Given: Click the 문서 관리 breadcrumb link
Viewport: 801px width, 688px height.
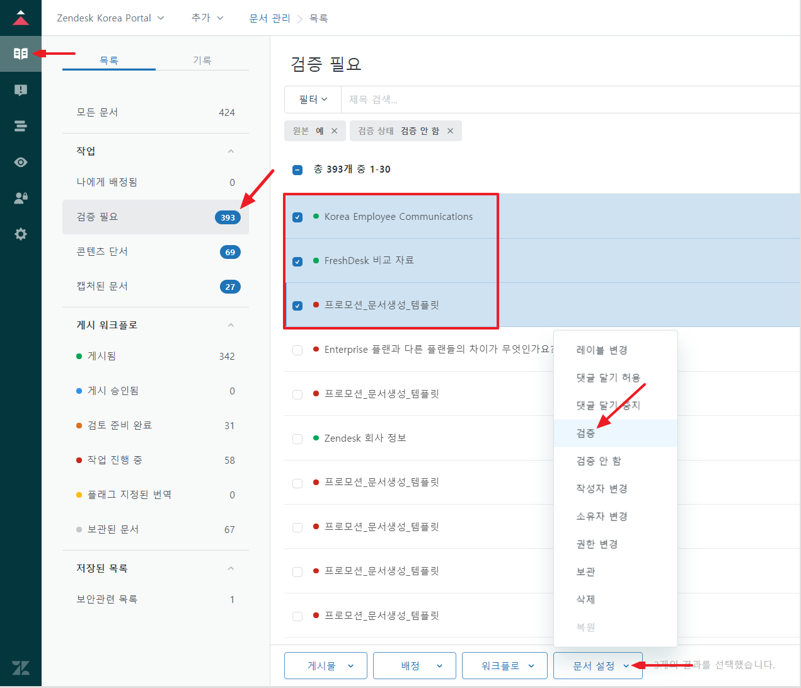Looking at the screenshot, I should (270, 18).
